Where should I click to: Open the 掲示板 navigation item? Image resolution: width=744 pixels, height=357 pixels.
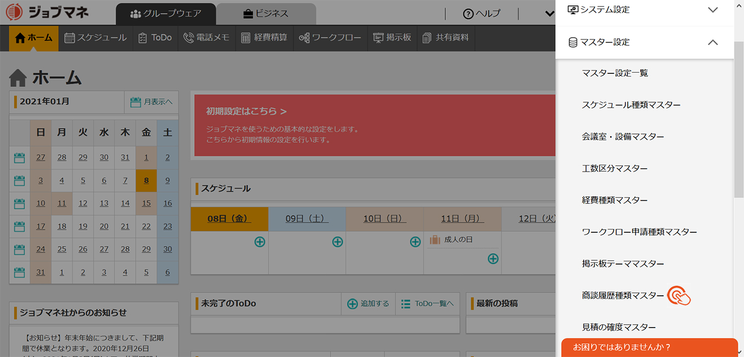click(x=392, y=38)
